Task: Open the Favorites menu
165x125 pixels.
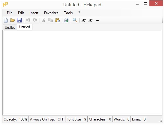Action: 51,13
